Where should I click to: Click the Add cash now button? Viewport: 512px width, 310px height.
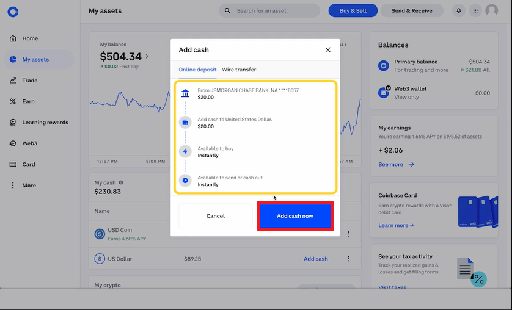click(295, 216)
